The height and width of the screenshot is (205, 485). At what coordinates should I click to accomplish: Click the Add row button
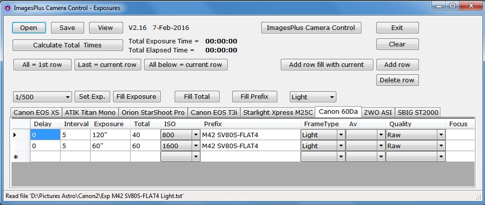397,65
